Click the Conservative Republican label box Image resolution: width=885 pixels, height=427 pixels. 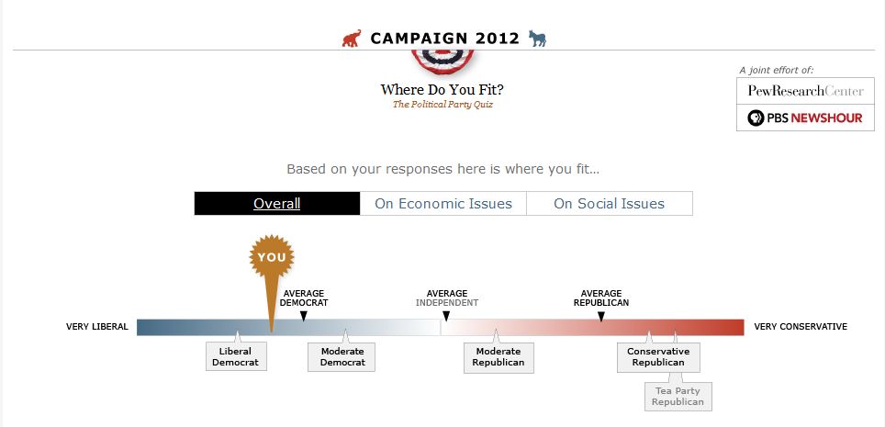click(x=658, y=357)
